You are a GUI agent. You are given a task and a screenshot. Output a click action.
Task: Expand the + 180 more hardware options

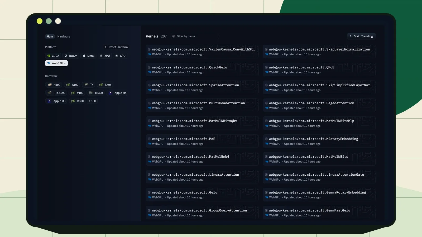(x=92, y=101)
